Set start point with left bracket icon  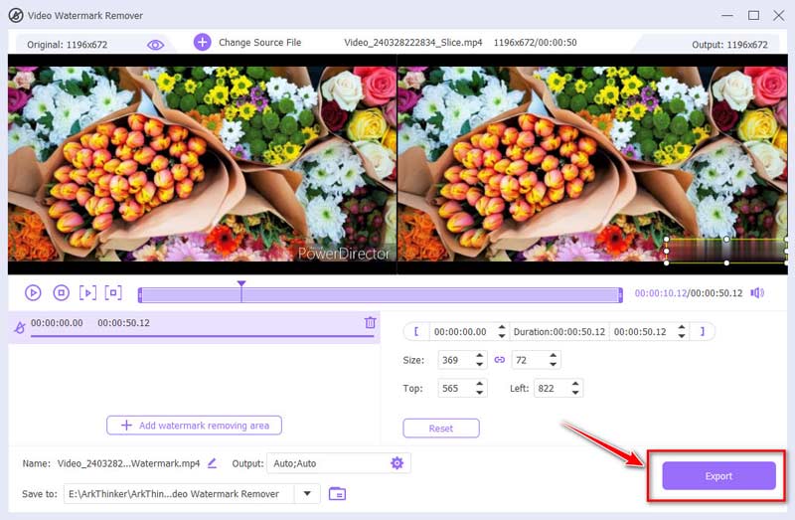point(416,331)
